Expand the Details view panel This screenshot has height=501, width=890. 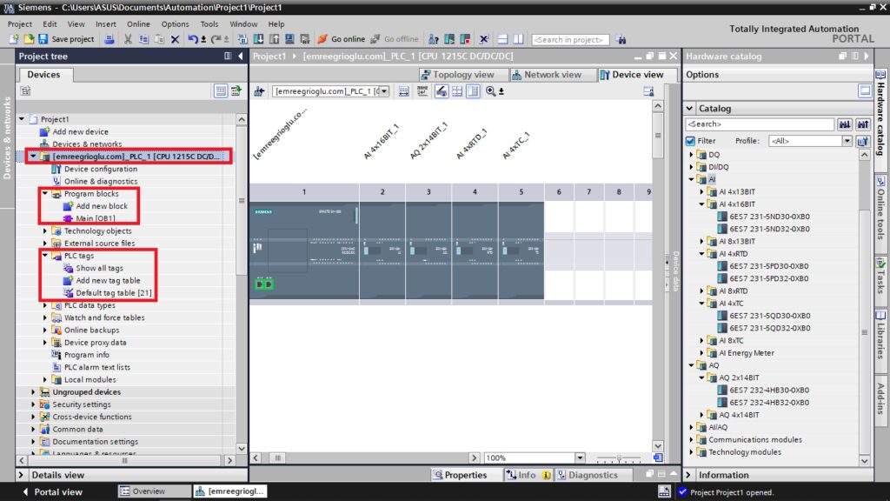click(x=21, y=475)
